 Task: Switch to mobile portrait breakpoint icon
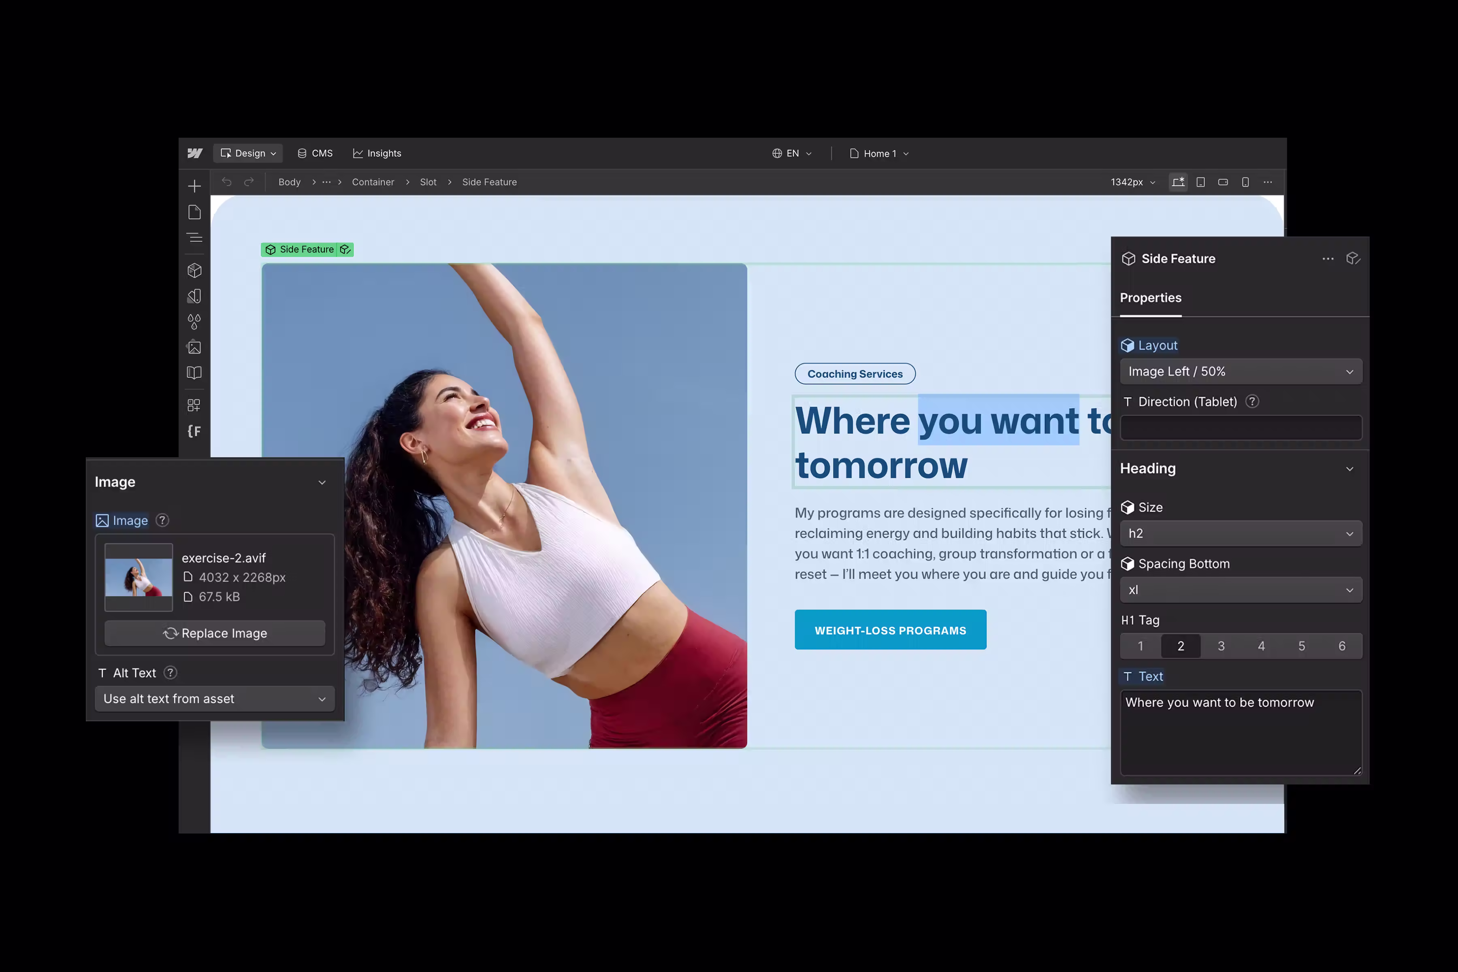click(1245, 182)
